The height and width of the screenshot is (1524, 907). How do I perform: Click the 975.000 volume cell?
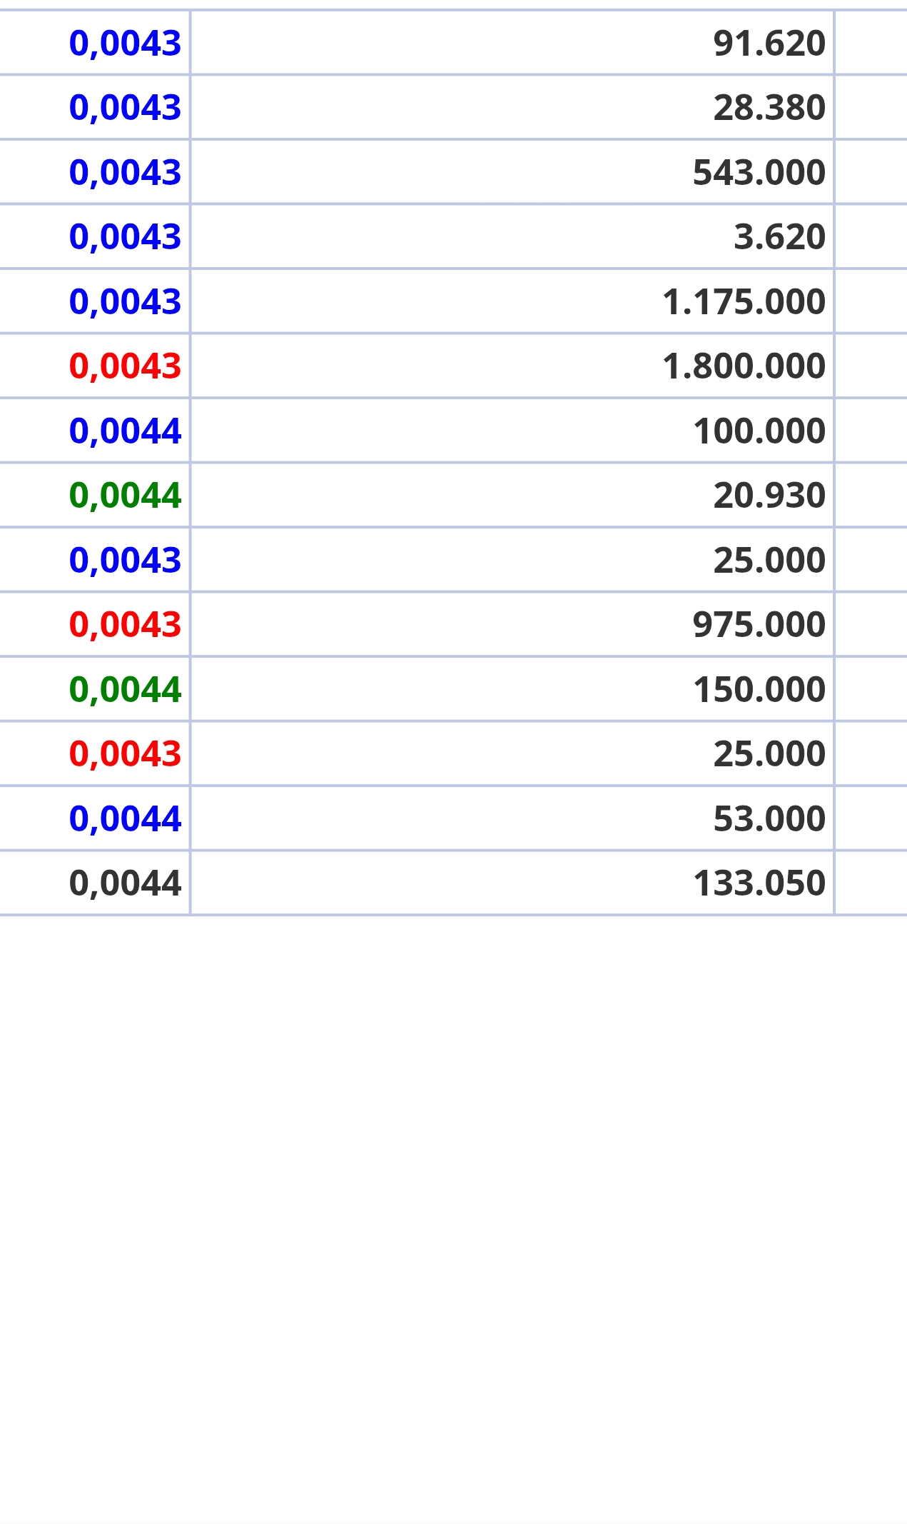coord(759,625)
